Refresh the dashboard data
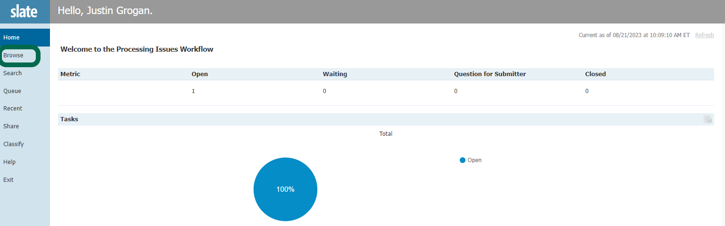 pos(704,35)
